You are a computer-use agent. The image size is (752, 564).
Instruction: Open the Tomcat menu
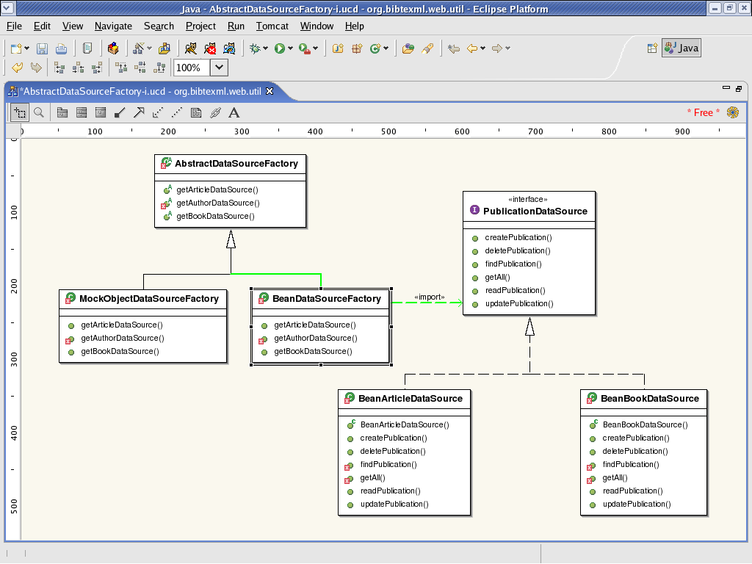(x=272, y=26)
